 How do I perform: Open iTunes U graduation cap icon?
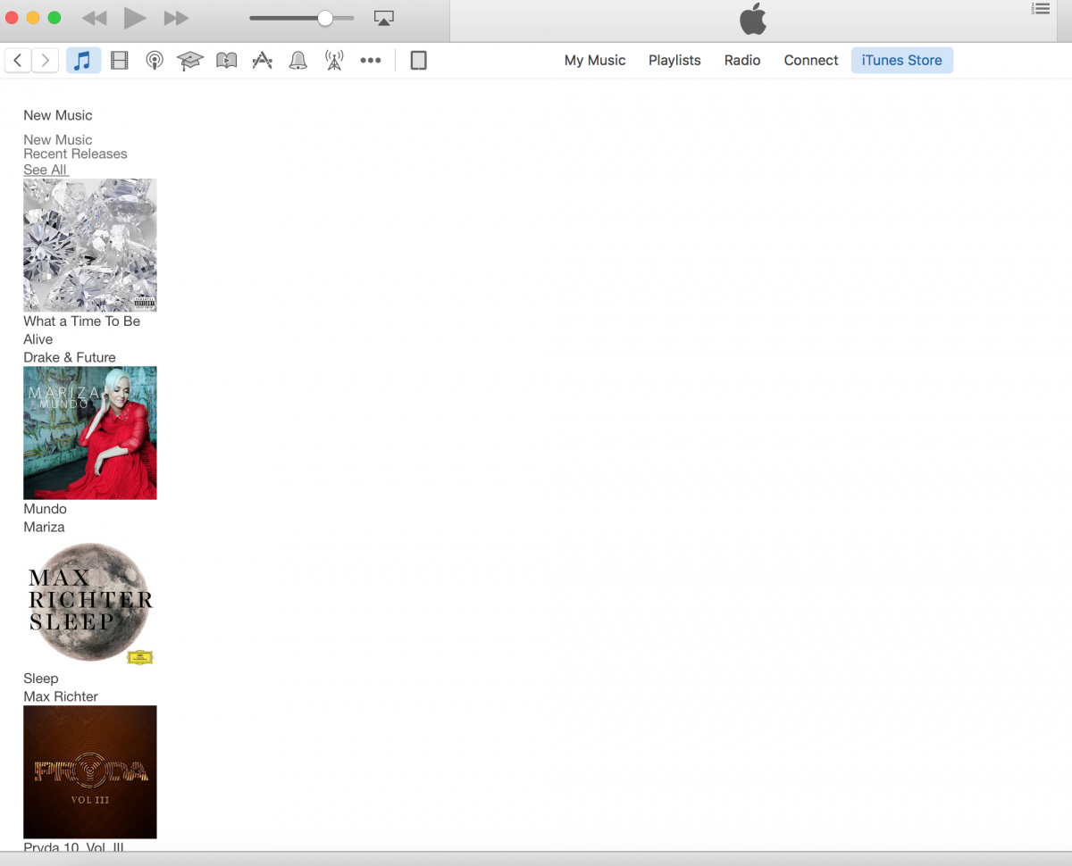coord(190,61)
